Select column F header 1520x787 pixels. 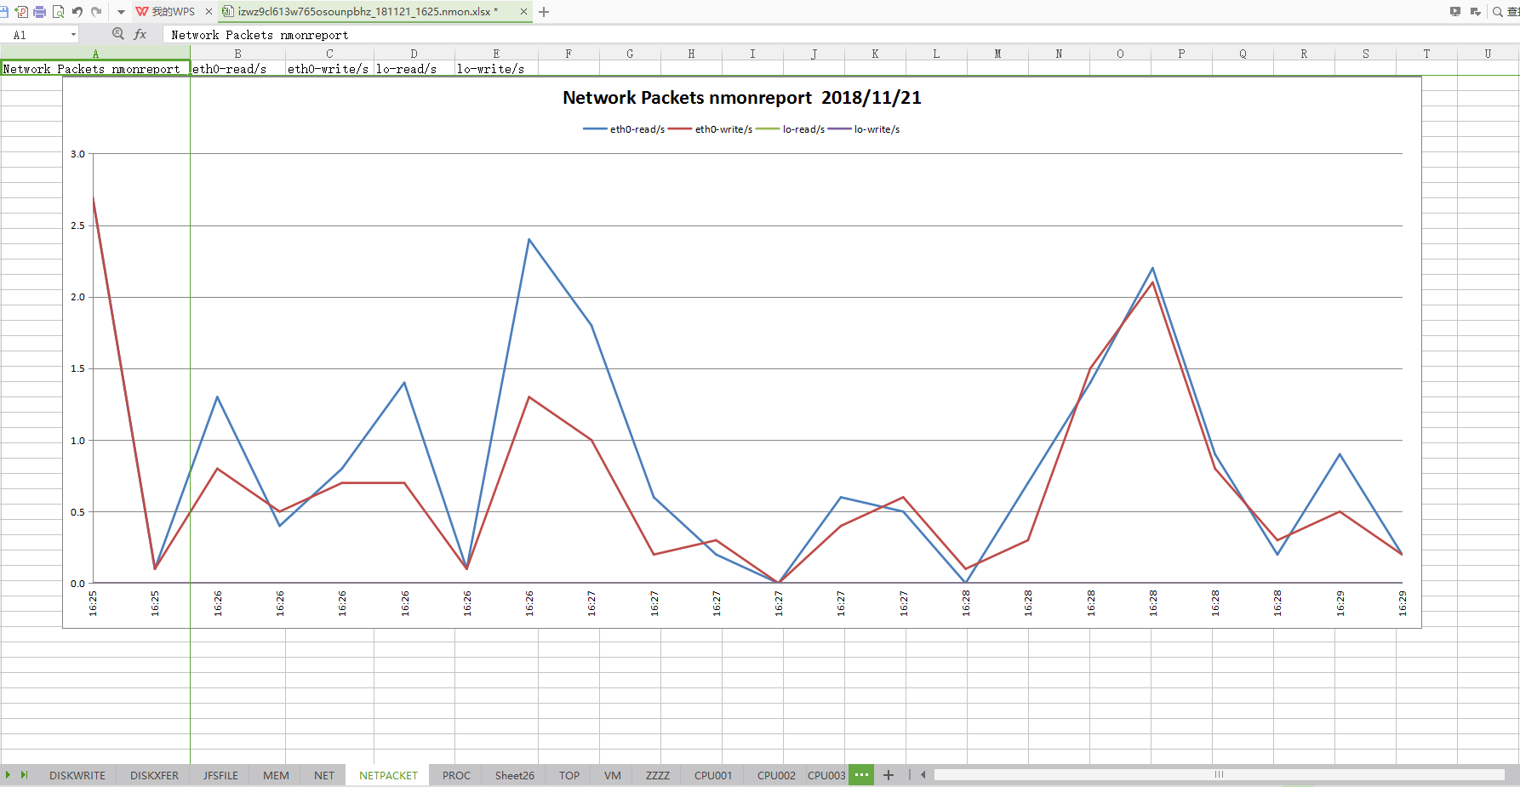point(569,54)
